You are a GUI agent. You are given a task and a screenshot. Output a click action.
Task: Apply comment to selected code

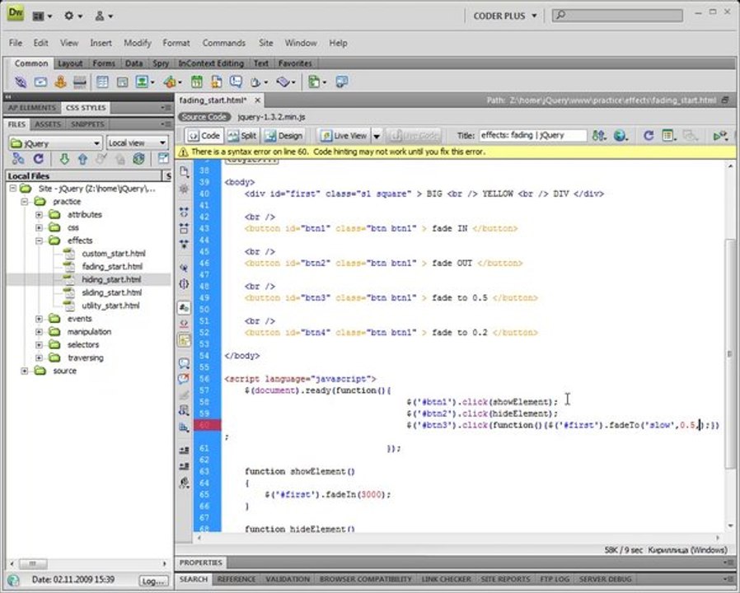click(x=184, y=362)
